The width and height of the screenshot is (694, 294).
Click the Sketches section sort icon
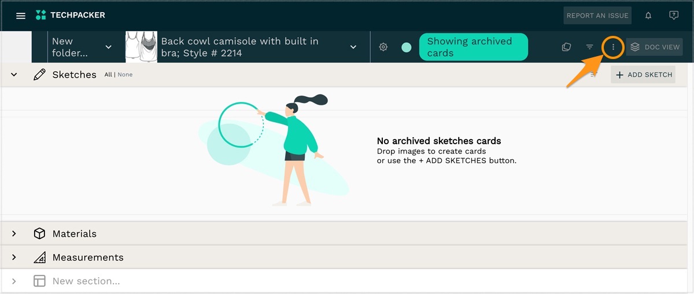pos(593,75)
